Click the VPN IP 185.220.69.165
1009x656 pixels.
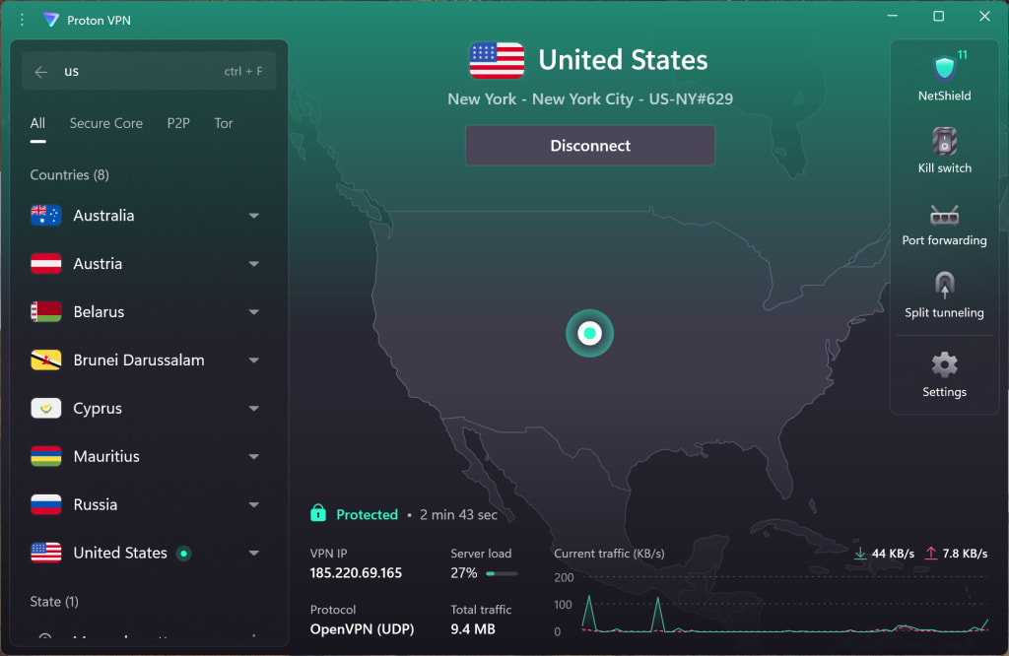point(356,573)
